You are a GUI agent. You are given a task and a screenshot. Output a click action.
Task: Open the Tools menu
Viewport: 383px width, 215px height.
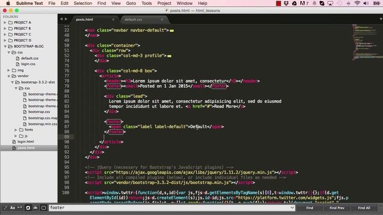point(147,4)
